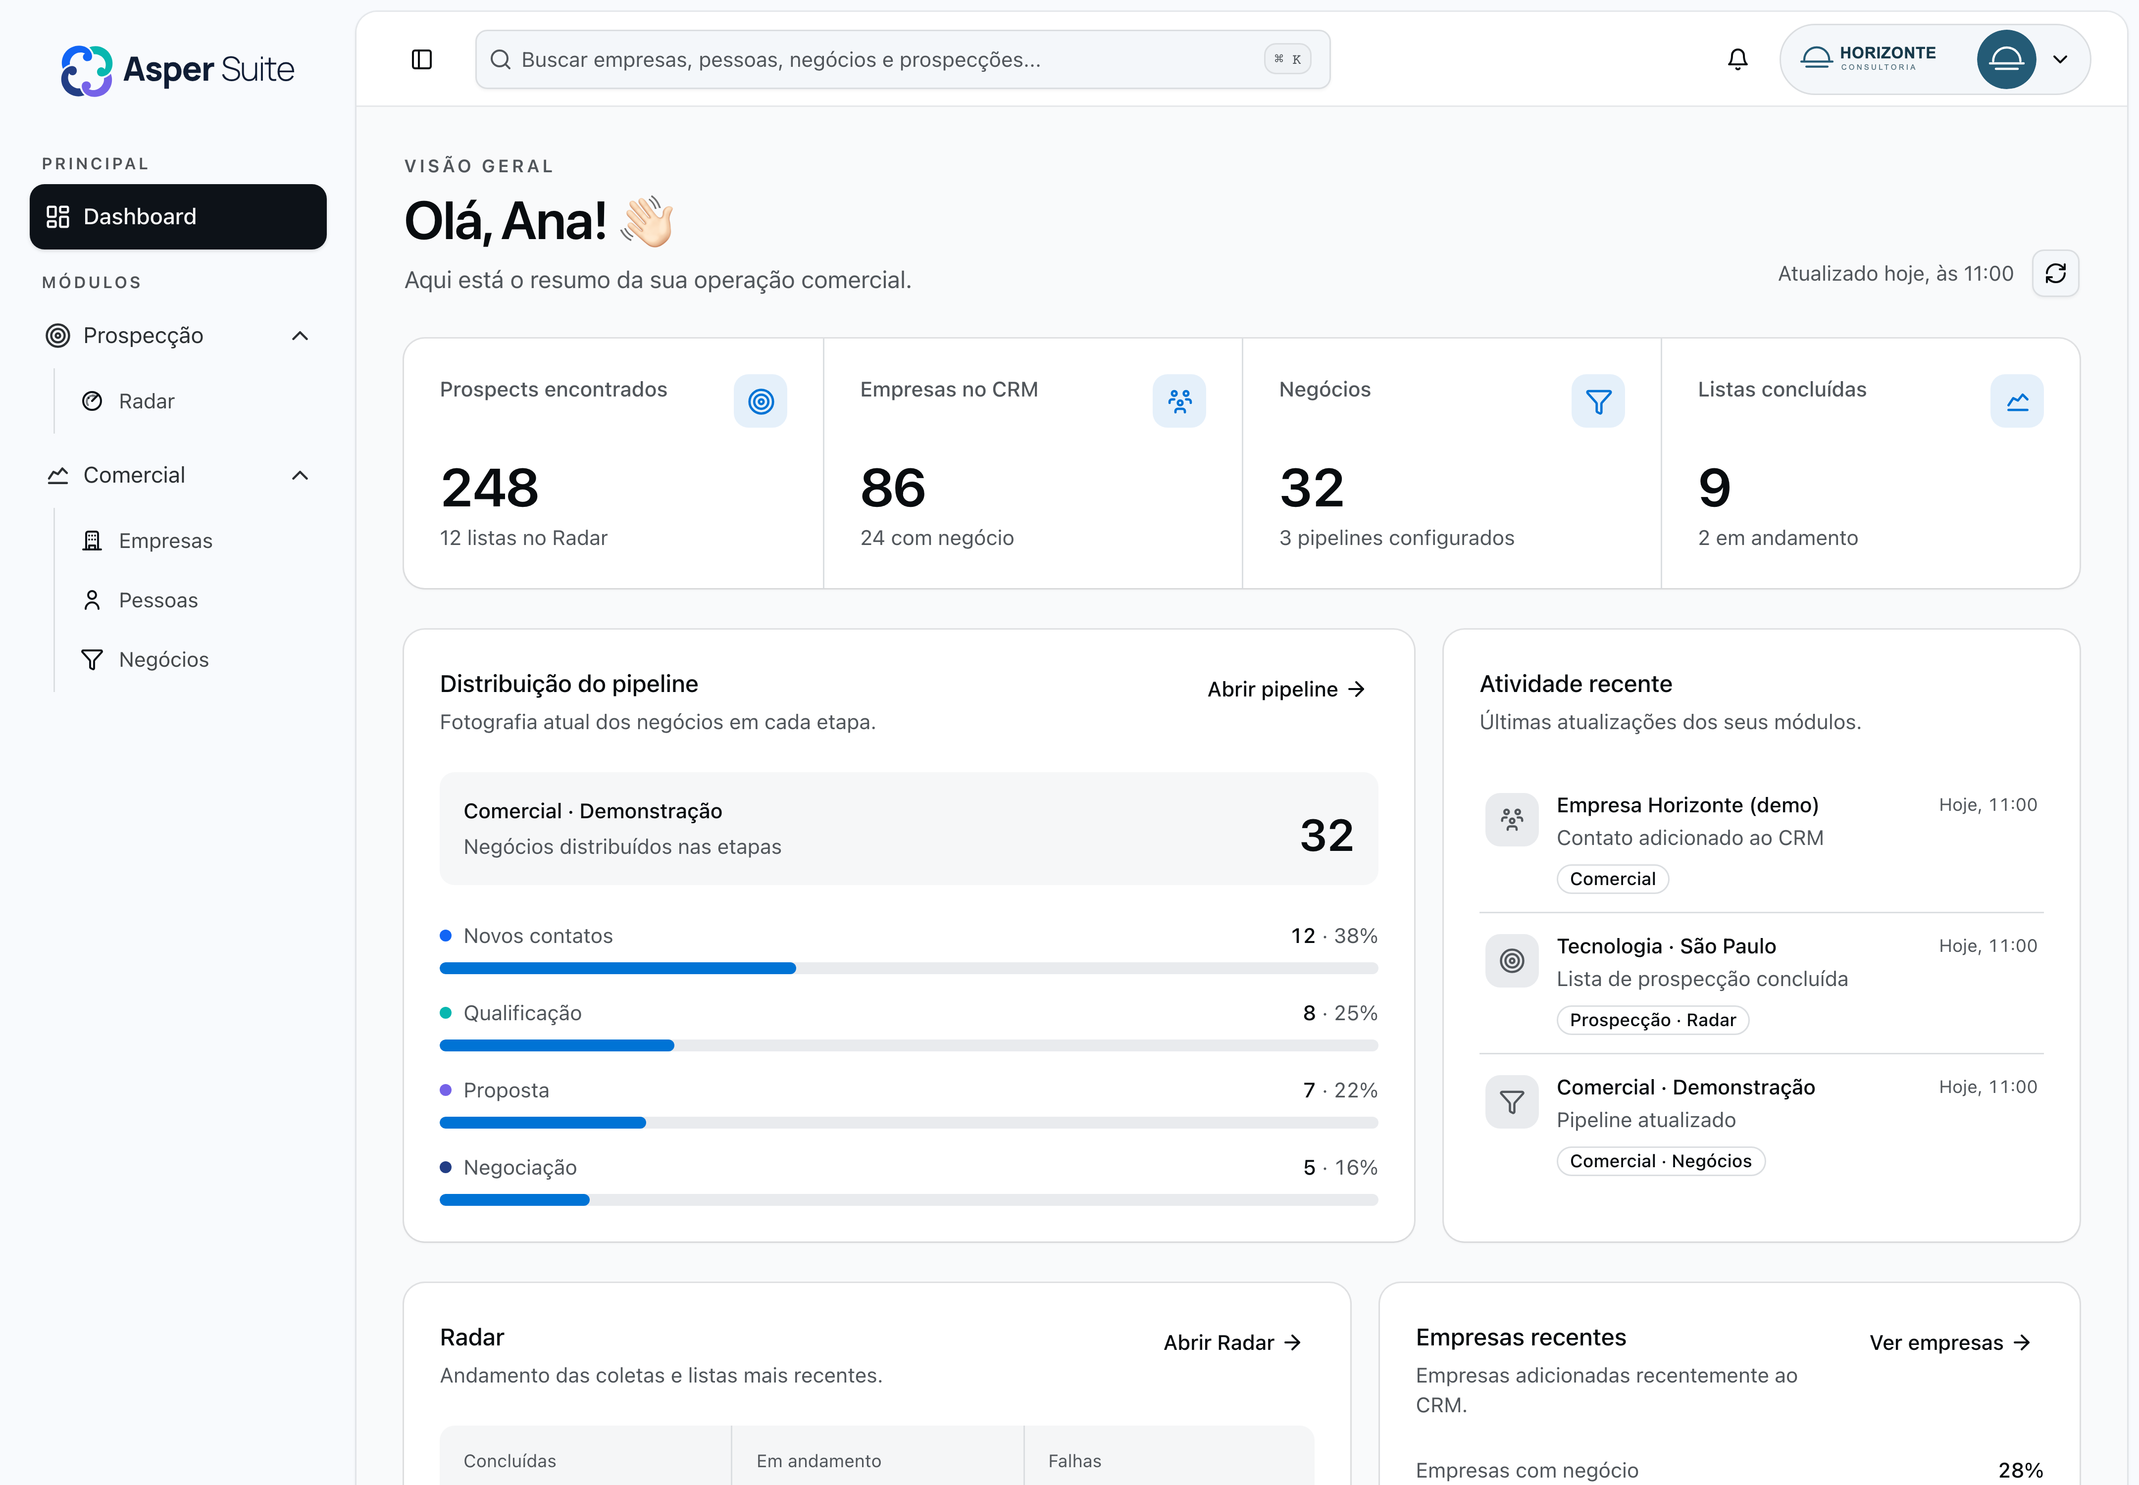Screen dimensions: 2139x1485
Task: Click the Ver empresas link
Action: 1950,1342
